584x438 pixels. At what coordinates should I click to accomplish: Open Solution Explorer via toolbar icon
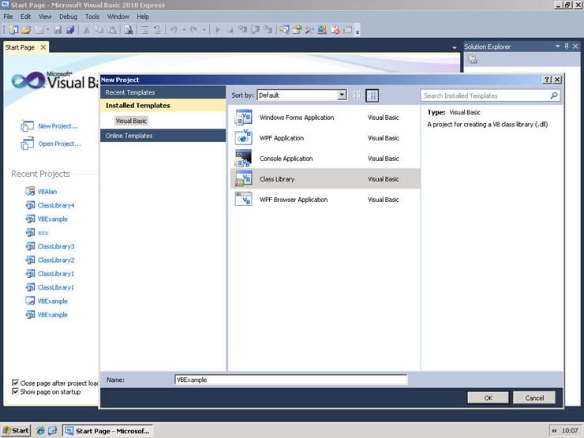click(x=284, y=30)
